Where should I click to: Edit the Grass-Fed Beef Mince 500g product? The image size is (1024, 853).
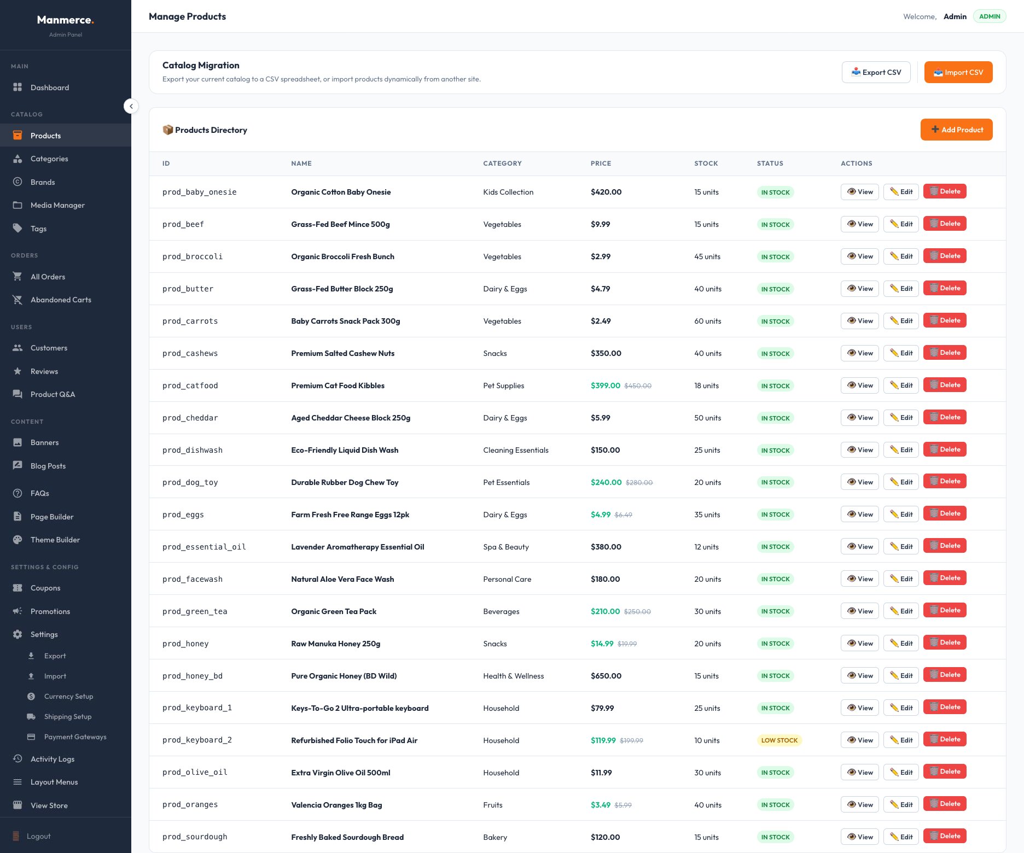[901, 224]
